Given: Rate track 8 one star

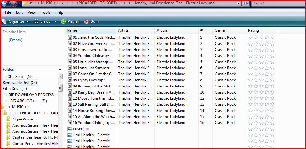Looking at the screenshot, I should point(251,80).
